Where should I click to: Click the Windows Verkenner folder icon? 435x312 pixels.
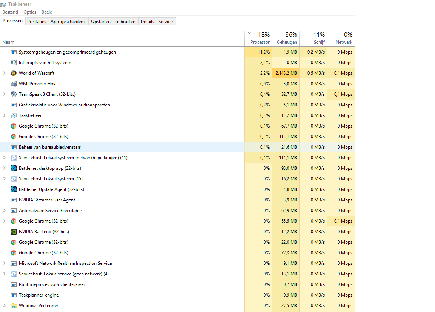coord(13,306)
